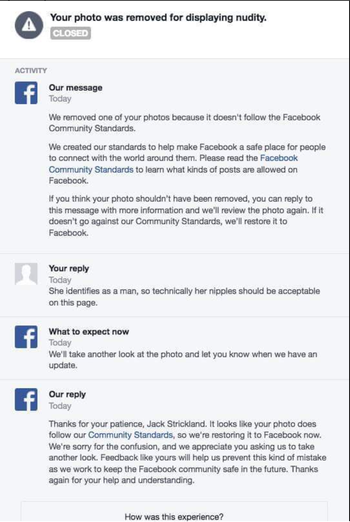Click the Our reply heading
This screenshot has height=522, width=350.
[67, 394]
